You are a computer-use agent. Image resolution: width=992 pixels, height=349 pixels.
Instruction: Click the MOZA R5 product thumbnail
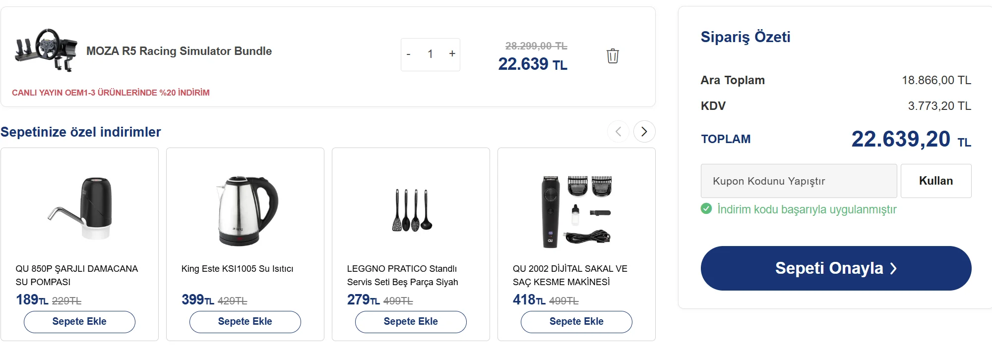[47, 50]
